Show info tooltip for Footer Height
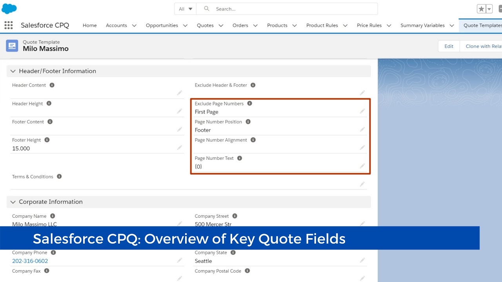The image size is (502, 282). click(47, 140)
